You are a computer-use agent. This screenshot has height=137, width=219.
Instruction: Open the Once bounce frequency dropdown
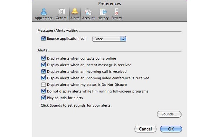[109, 39]
